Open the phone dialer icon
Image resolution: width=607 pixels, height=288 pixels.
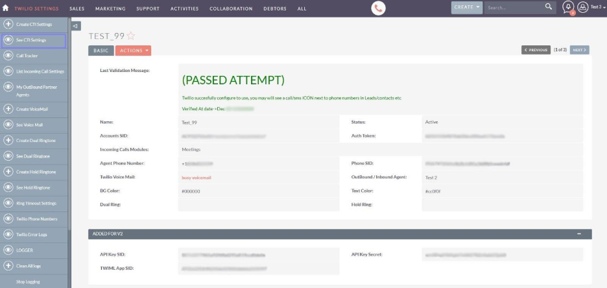378,8
